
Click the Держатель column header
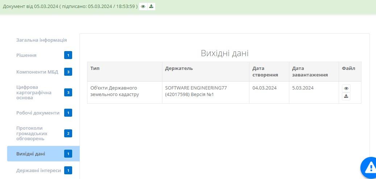(x=179, y=68)
